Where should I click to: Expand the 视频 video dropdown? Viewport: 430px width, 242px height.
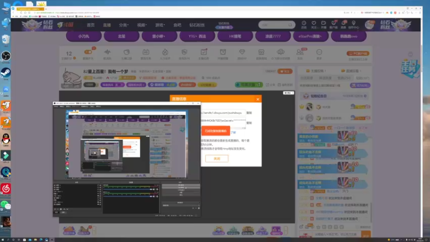point(142,25)
